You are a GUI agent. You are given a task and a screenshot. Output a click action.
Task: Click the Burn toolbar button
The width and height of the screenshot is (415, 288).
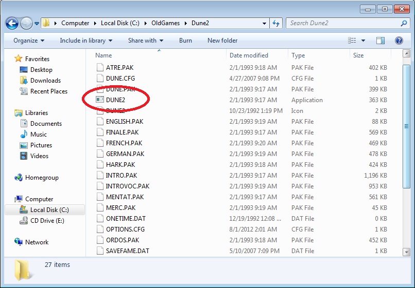[x=185, y=41]
